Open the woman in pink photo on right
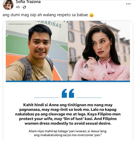The height and width of the screenshot is (141, 136). [99, 51]
